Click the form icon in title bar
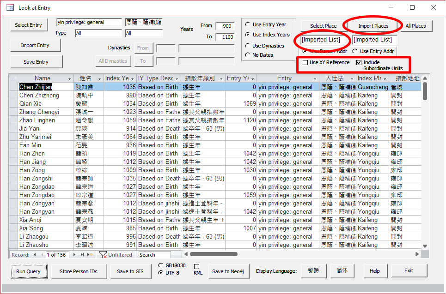This screenshot has width=446, height=294. tap(9, 8)
